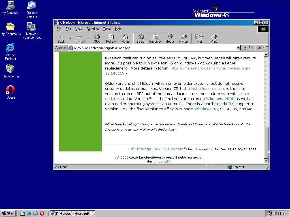Click the page icon in address bar

71,48
